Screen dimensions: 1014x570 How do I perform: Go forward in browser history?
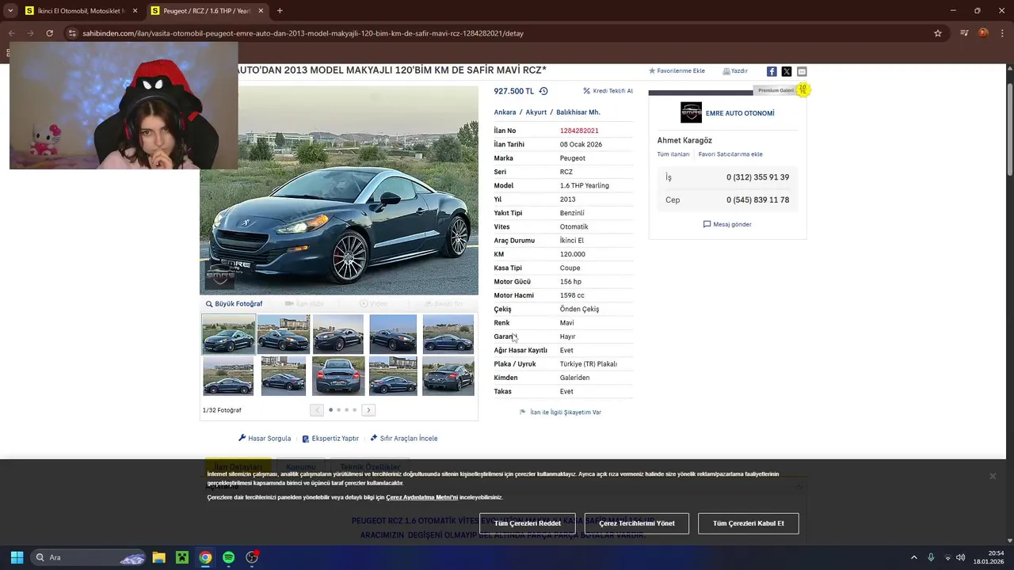point(30,33)
